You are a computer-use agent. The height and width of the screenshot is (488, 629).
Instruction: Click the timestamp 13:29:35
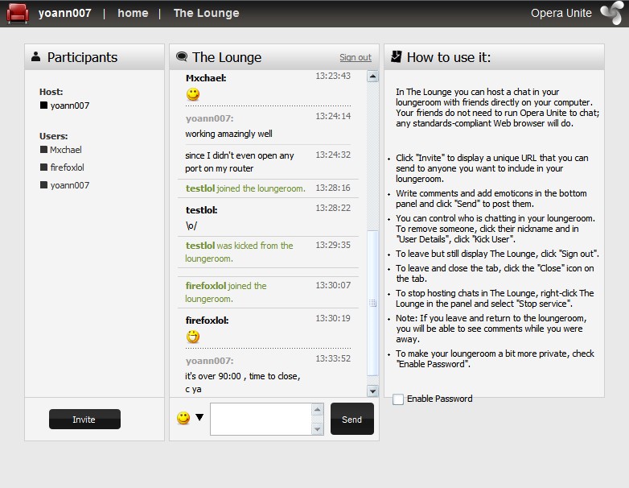[333, 245]
